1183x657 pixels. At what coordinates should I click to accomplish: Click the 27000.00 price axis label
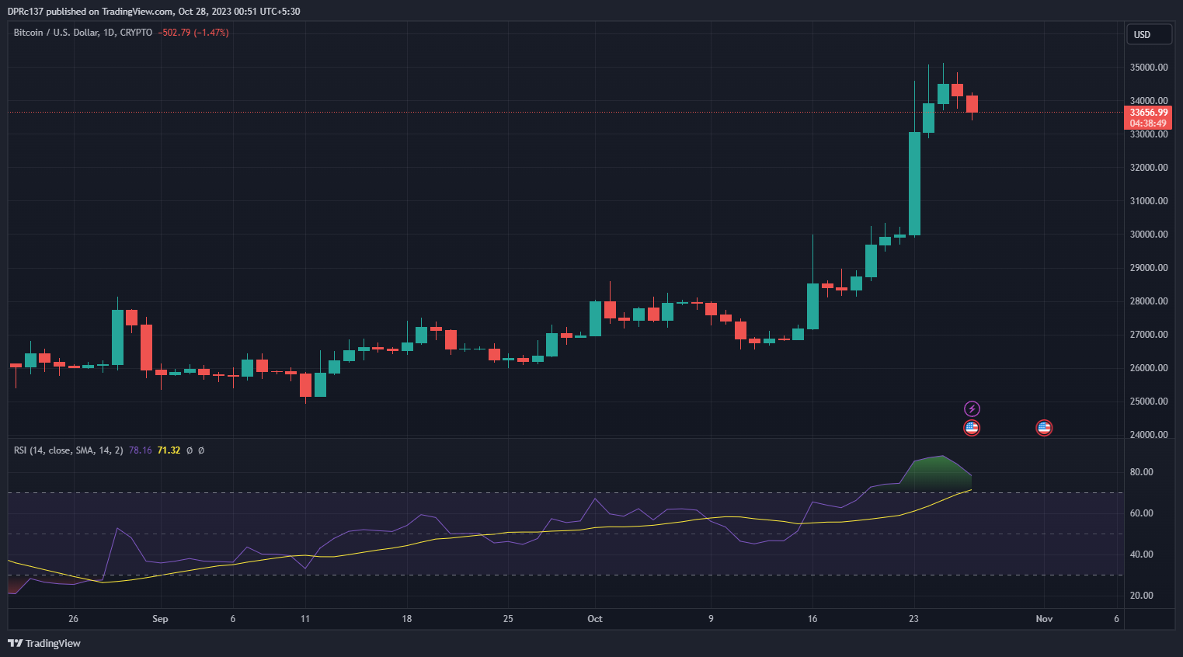coord(1149,335)
